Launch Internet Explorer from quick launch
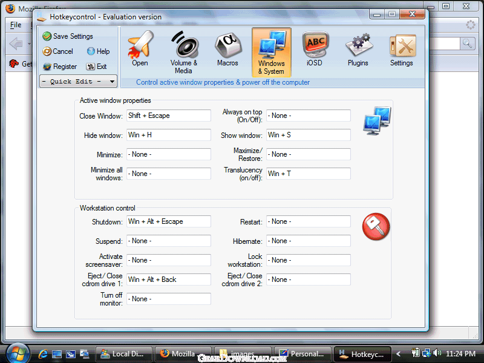The image size is (484, 363). click(x=43, y=354)
